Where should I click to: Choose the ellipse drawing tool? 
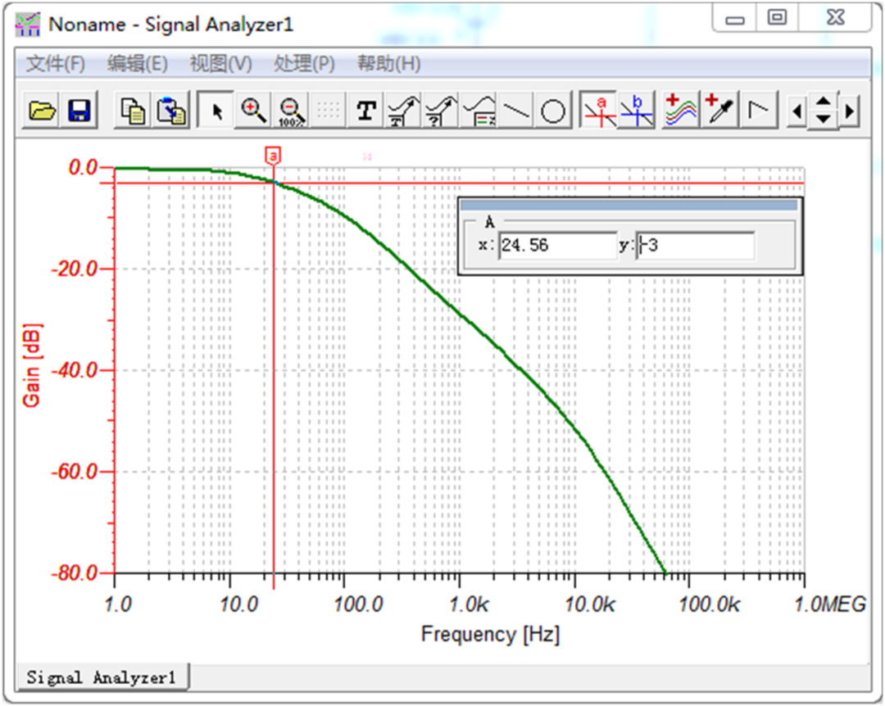point(553,111)
